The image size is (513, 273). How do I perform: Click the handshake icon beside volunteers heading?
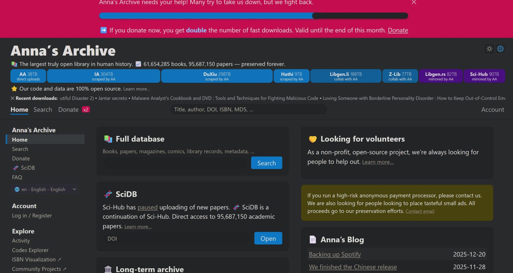pos(313,139)
